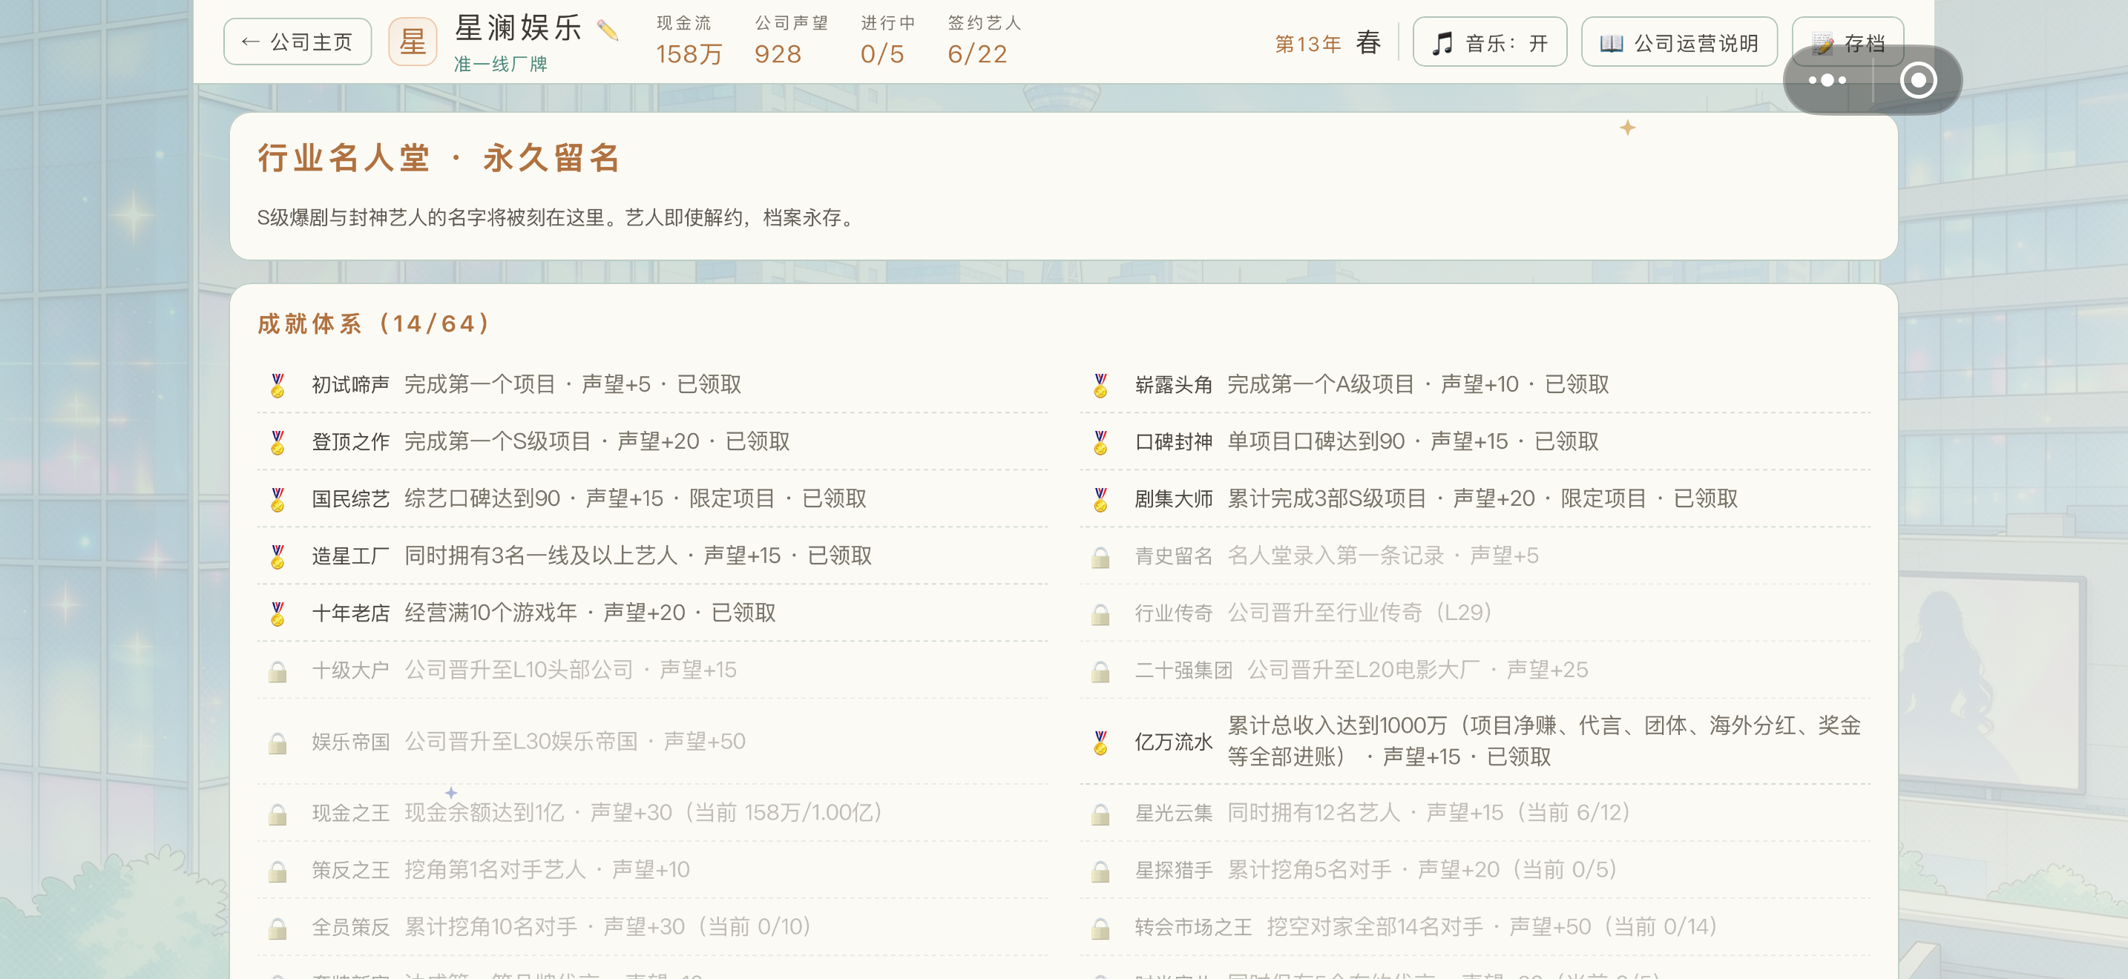Click the 准一线厂牌 tier label
The image size is (2128, 979).
(501, 64)
